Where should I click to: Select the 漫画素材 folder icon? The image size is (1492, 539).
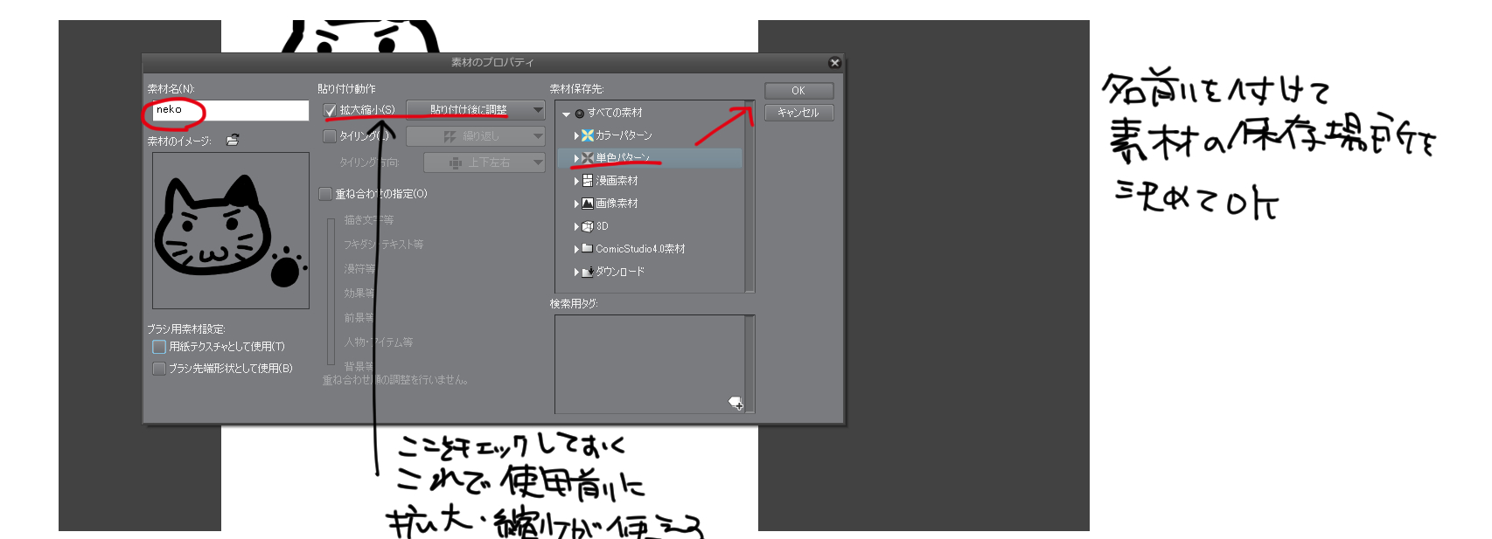point(588,181)
